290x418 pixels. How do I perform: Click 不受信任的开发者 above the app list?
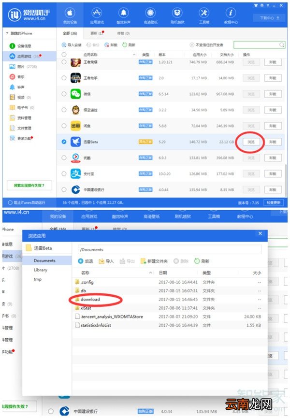206,45
